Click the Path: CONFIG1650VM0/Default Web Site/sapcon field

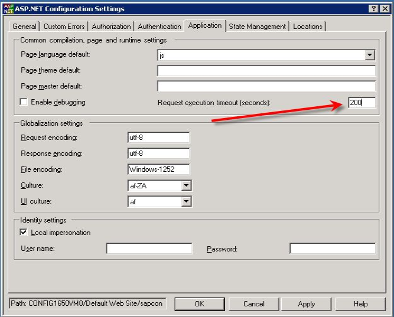87,303
